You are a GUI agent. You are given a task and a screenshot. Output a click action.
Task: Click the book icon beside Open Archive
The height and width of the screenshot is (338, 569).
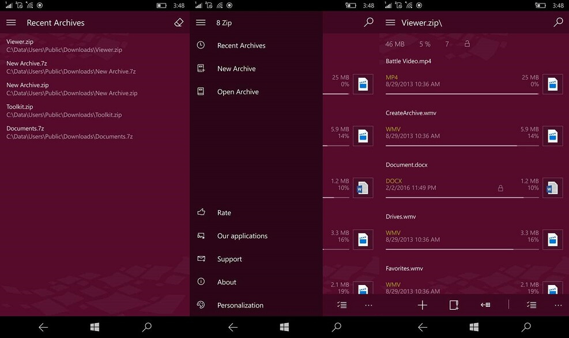[201, 92]
